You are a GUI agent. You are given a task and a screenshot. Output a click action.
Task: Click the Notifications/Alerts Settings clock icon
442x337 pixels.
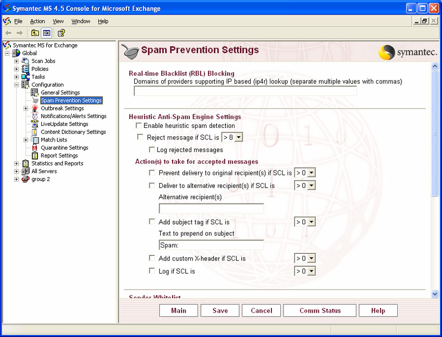click(35, 116)
